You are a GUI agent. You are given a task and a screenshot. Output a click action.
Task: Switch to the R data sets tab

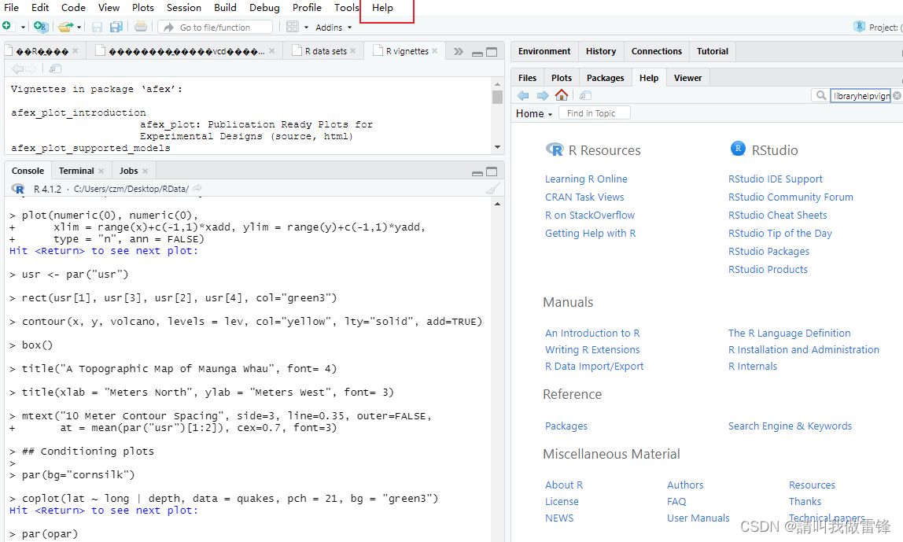pos(326,51)
